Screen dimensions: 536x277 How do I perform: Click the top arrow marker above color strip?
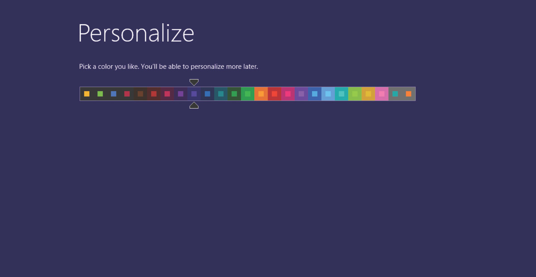(194, 82)
